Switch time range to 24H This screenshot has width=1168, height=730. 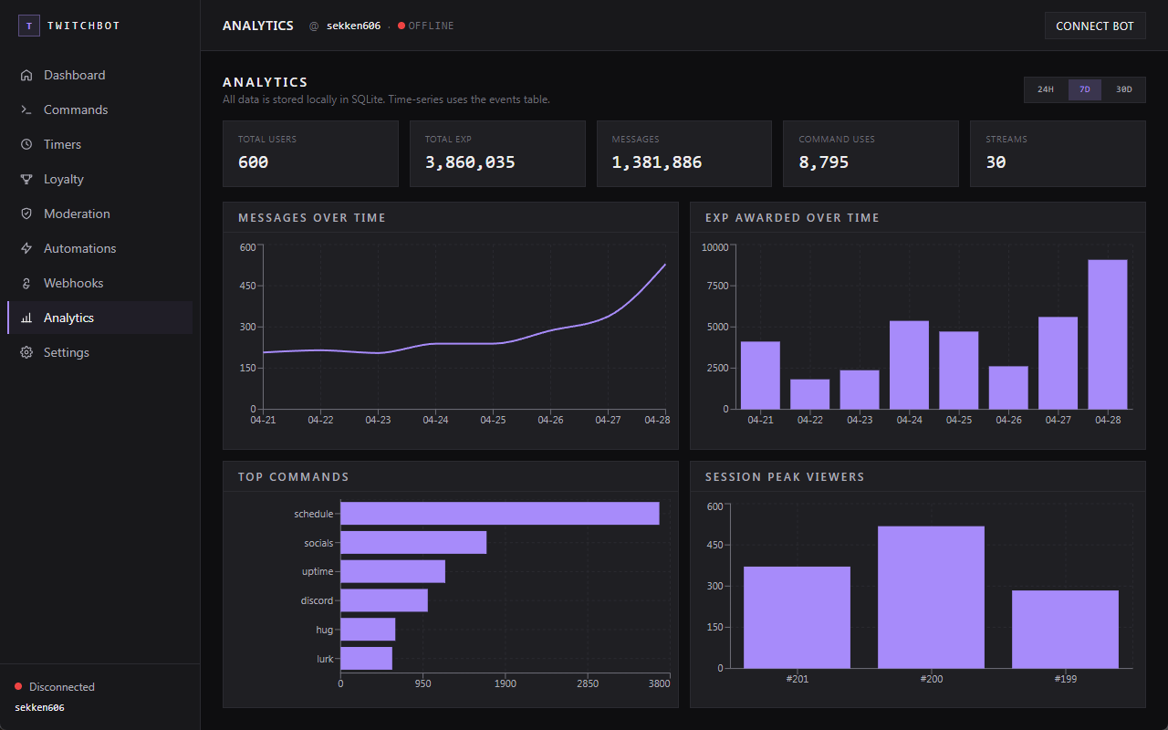[1046, 89]
